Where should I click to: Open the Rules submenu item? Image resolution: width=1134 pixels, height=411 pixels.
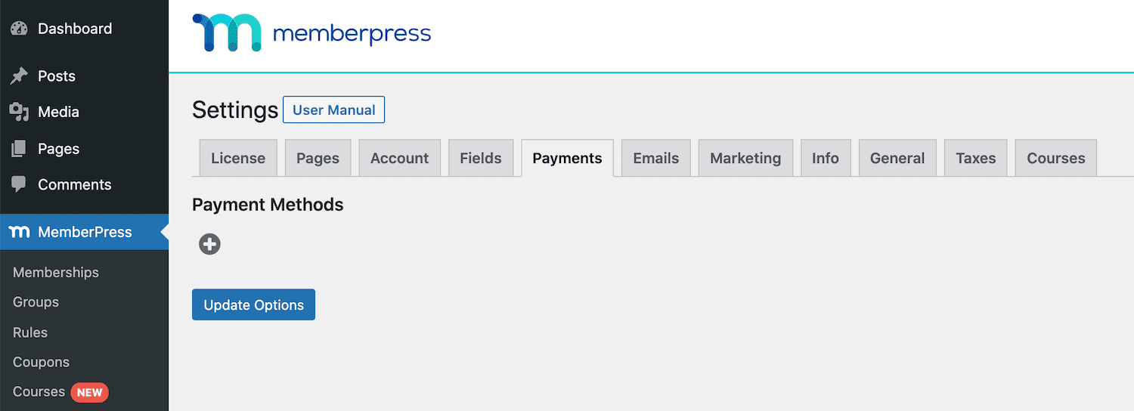(30, 332)
